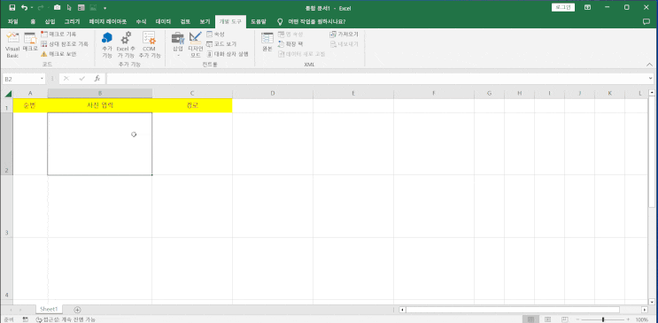
Task: Click Run Dialog (대화 상자 실행)
Action: [x=227, y=54]
